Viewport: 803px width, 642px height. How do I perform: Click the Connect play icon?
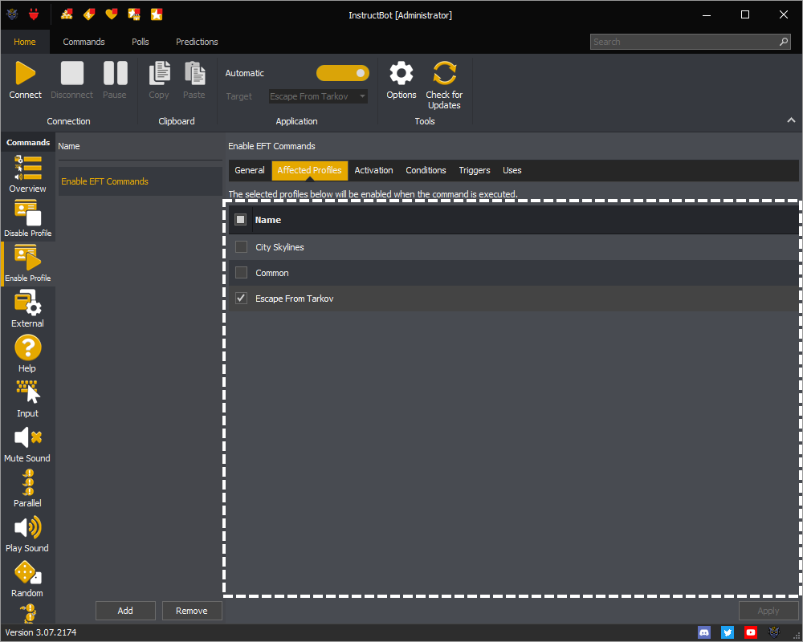click(x=25, y=73)
